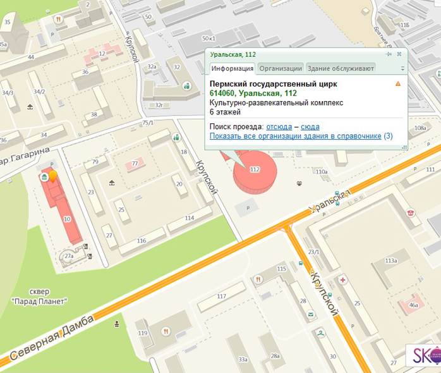Click the parking icon below circus 112
Screen dimensions: 441x373
(248, 209)
